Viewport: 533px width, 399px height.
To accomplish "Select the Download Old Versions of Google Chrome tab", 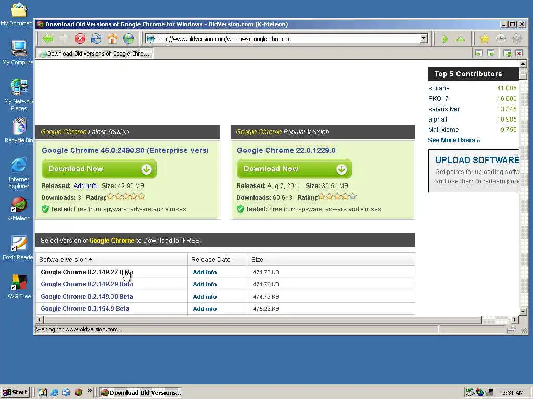I will click(95, 54).
